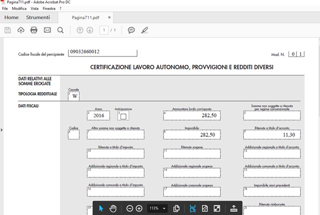Open the Vista menu
This screenshot has height=215, width=320.
point(34,8)
